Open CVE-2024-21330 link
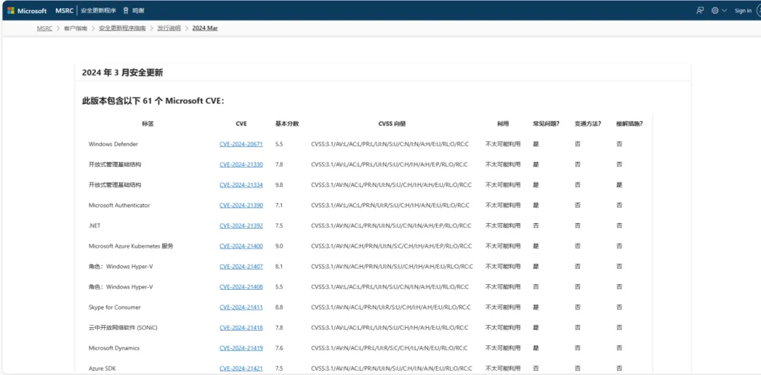 tap(241, 164)
